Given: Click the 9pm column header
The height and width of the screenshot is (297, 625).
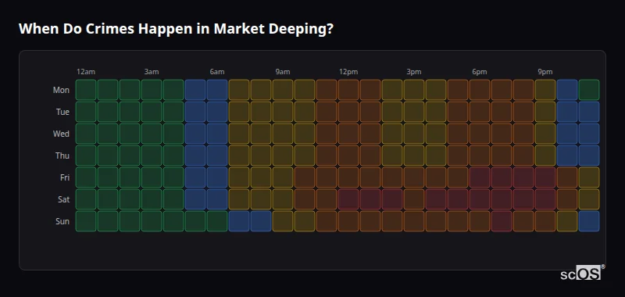Looking at the screenshot, I should point(545,72).
